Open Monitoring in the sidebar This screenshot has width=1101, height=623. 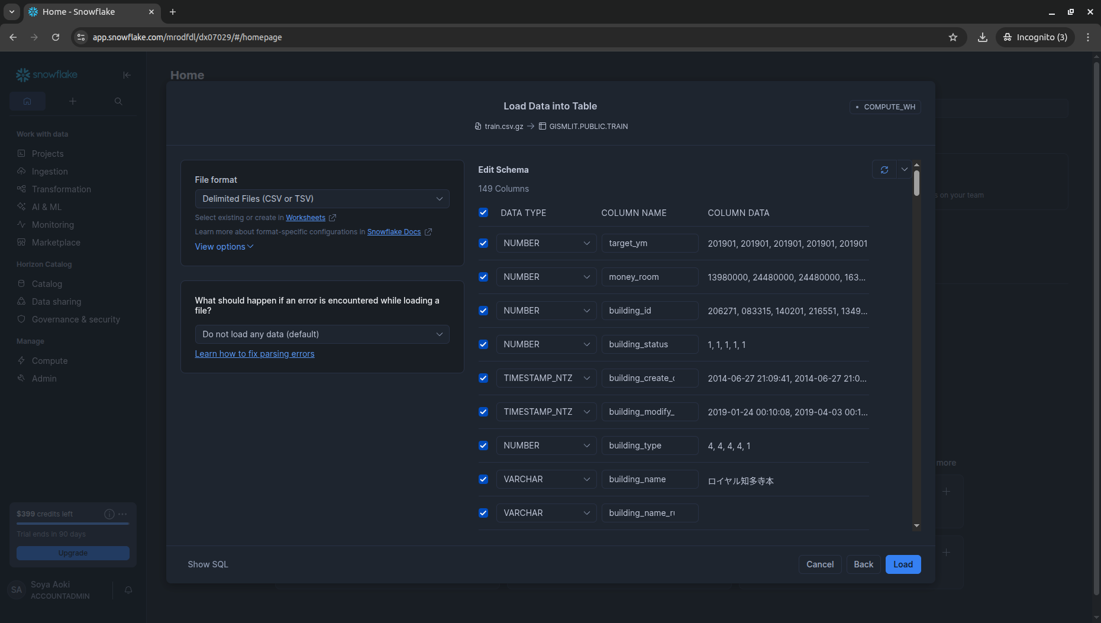point(53,225)
